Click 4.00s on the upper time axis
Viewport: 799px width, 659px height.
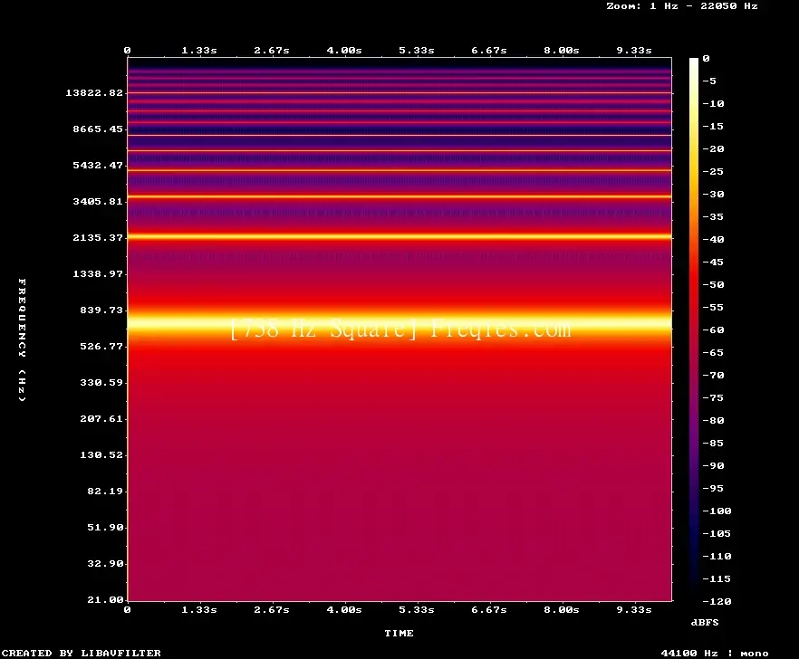[x=344, y=51]
